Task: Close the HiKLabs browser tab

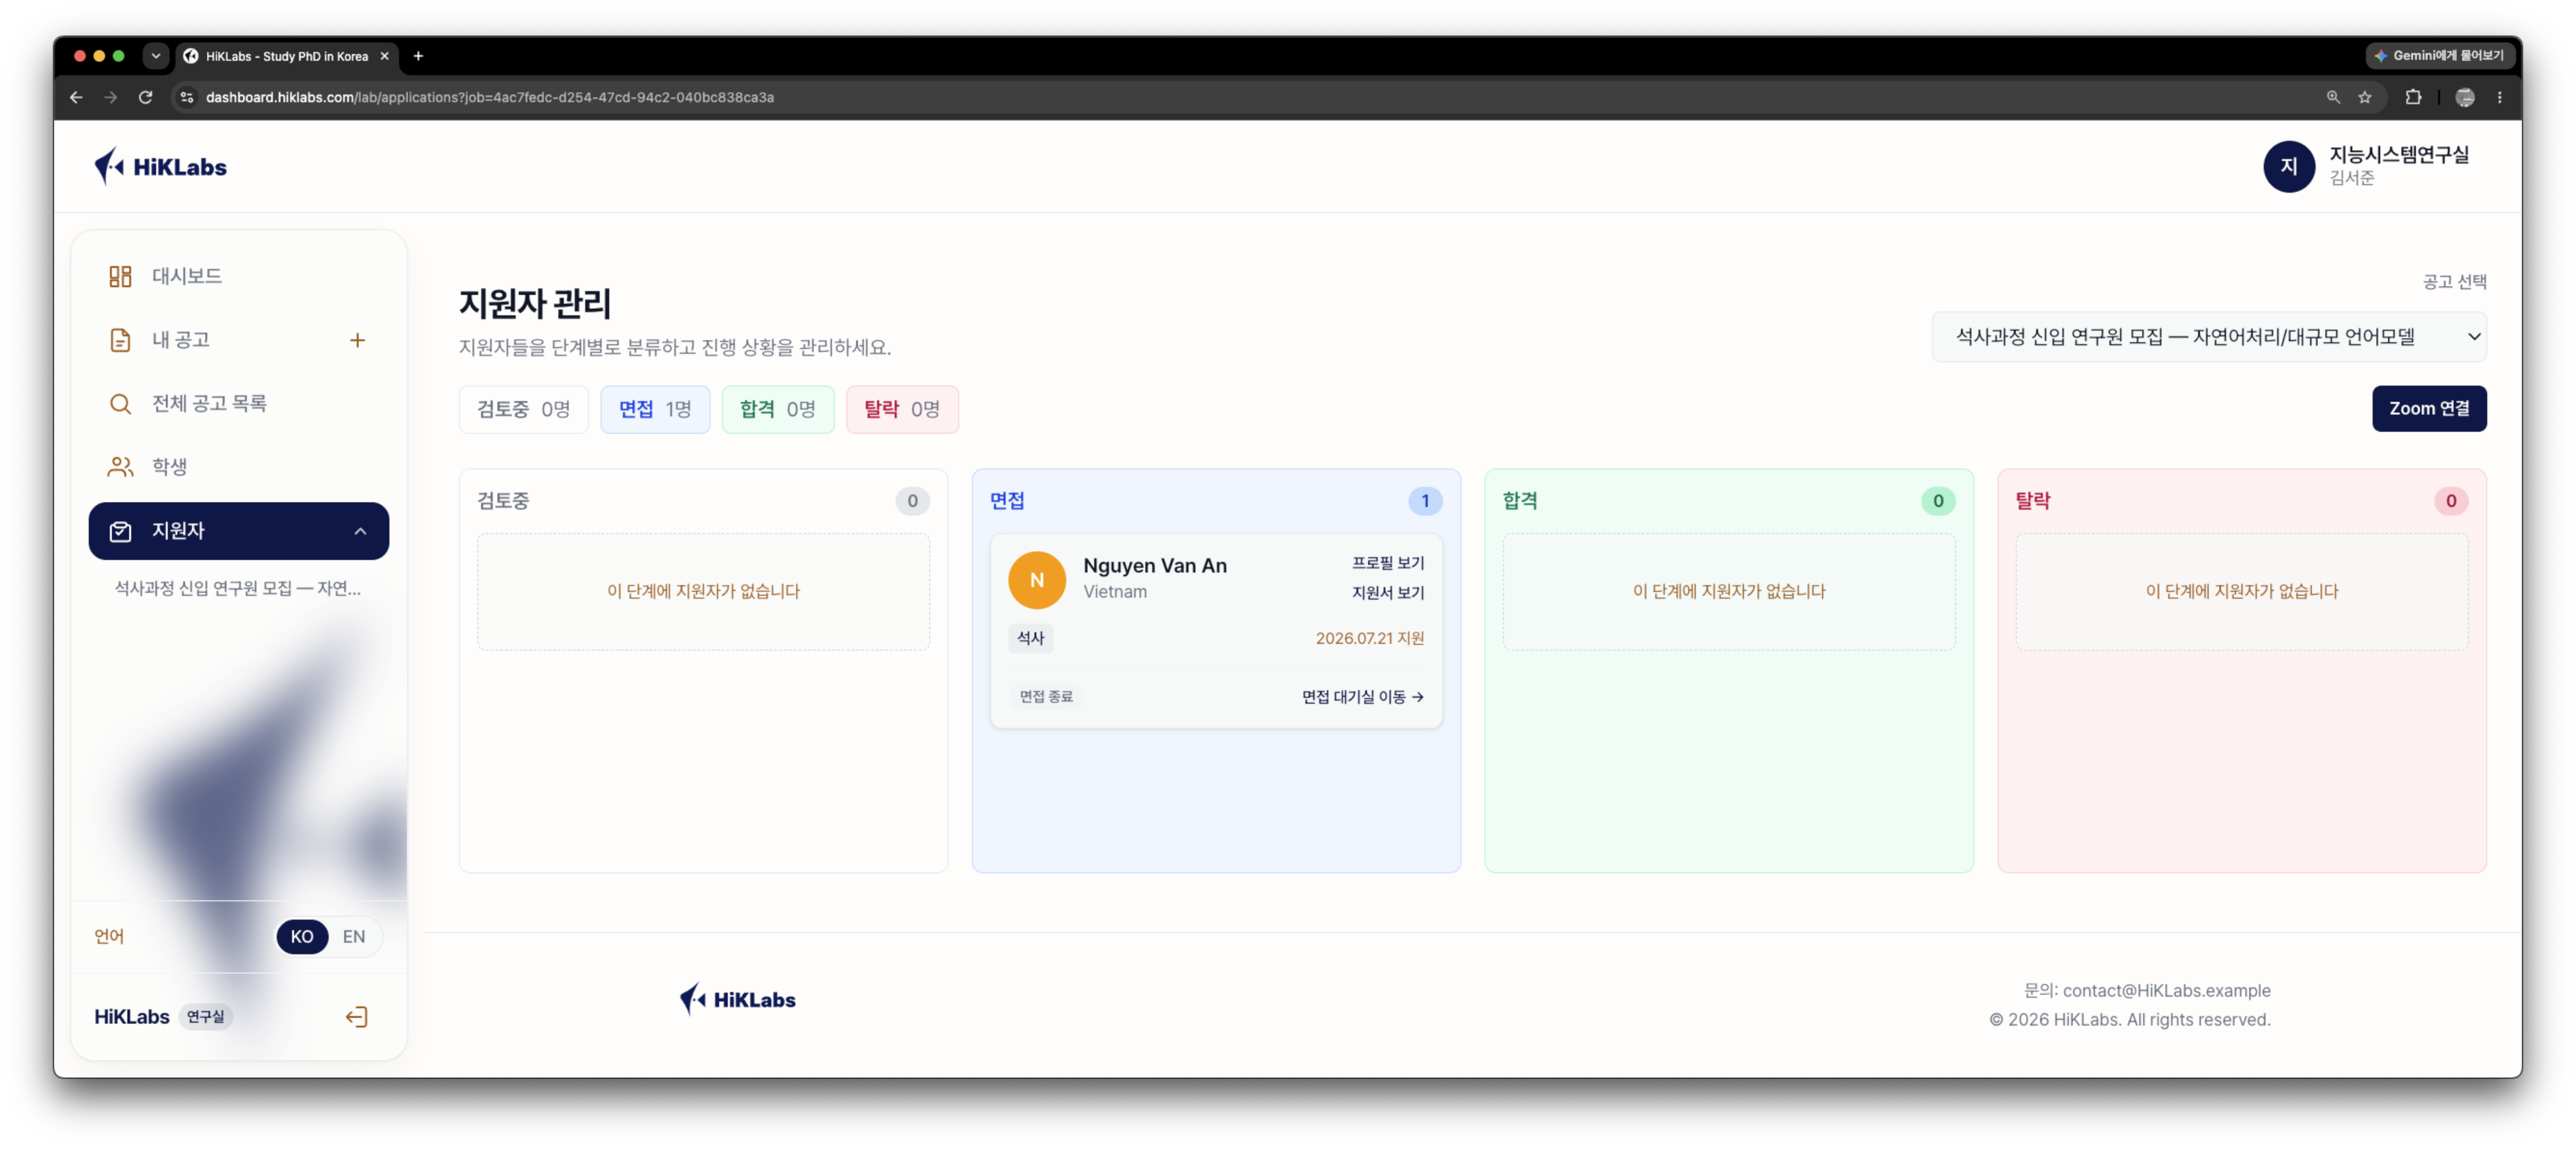Action: point(384,56)
